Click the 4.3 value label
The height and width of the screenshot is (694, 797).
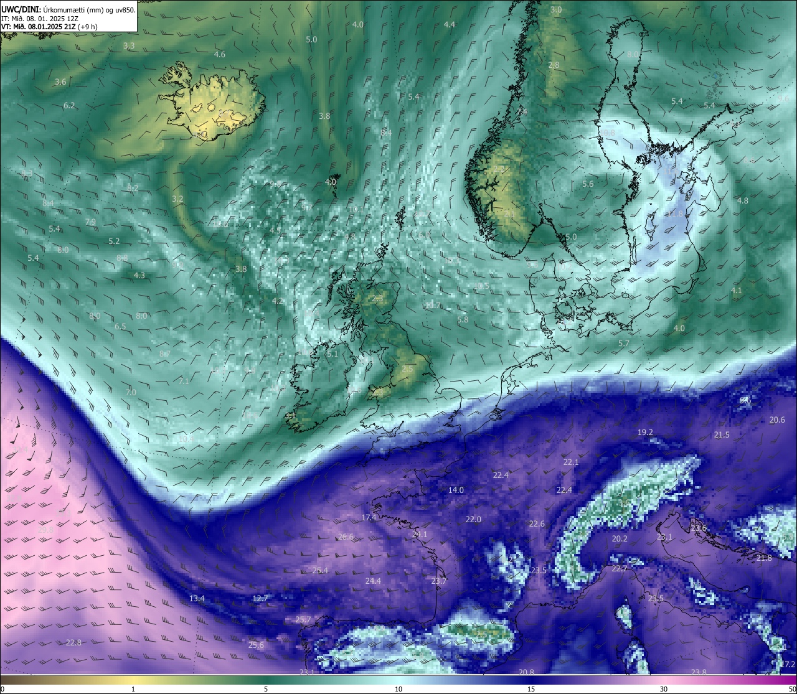click(139, 275)
